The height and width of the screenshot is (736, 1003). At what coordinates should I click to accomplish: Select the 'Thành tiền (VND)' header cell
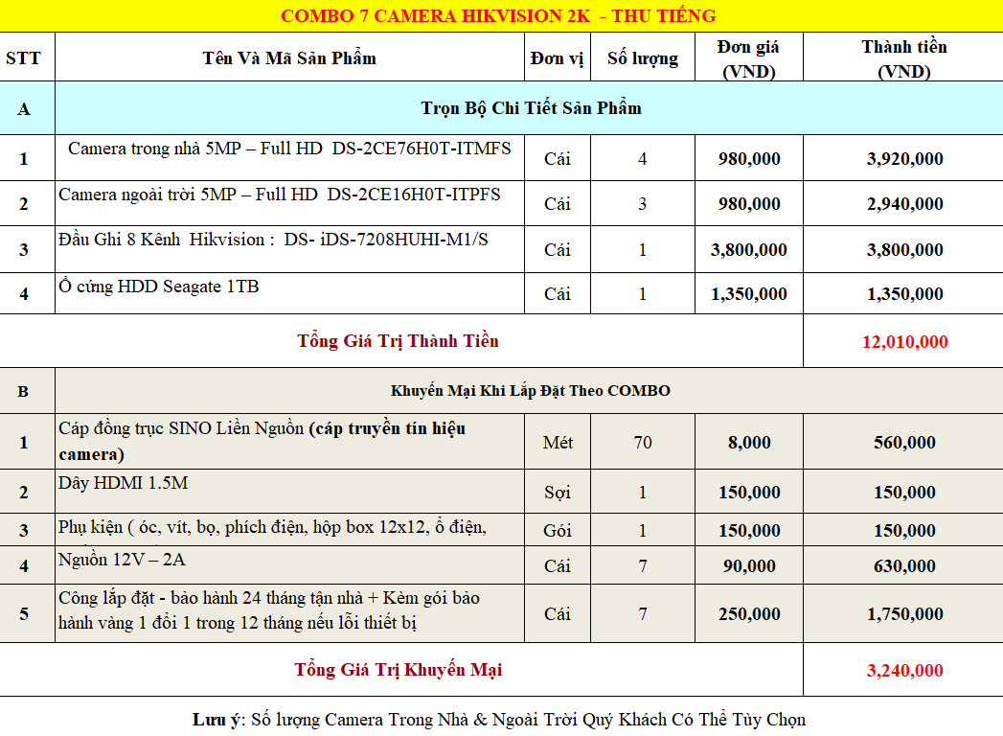pos(903,58)
